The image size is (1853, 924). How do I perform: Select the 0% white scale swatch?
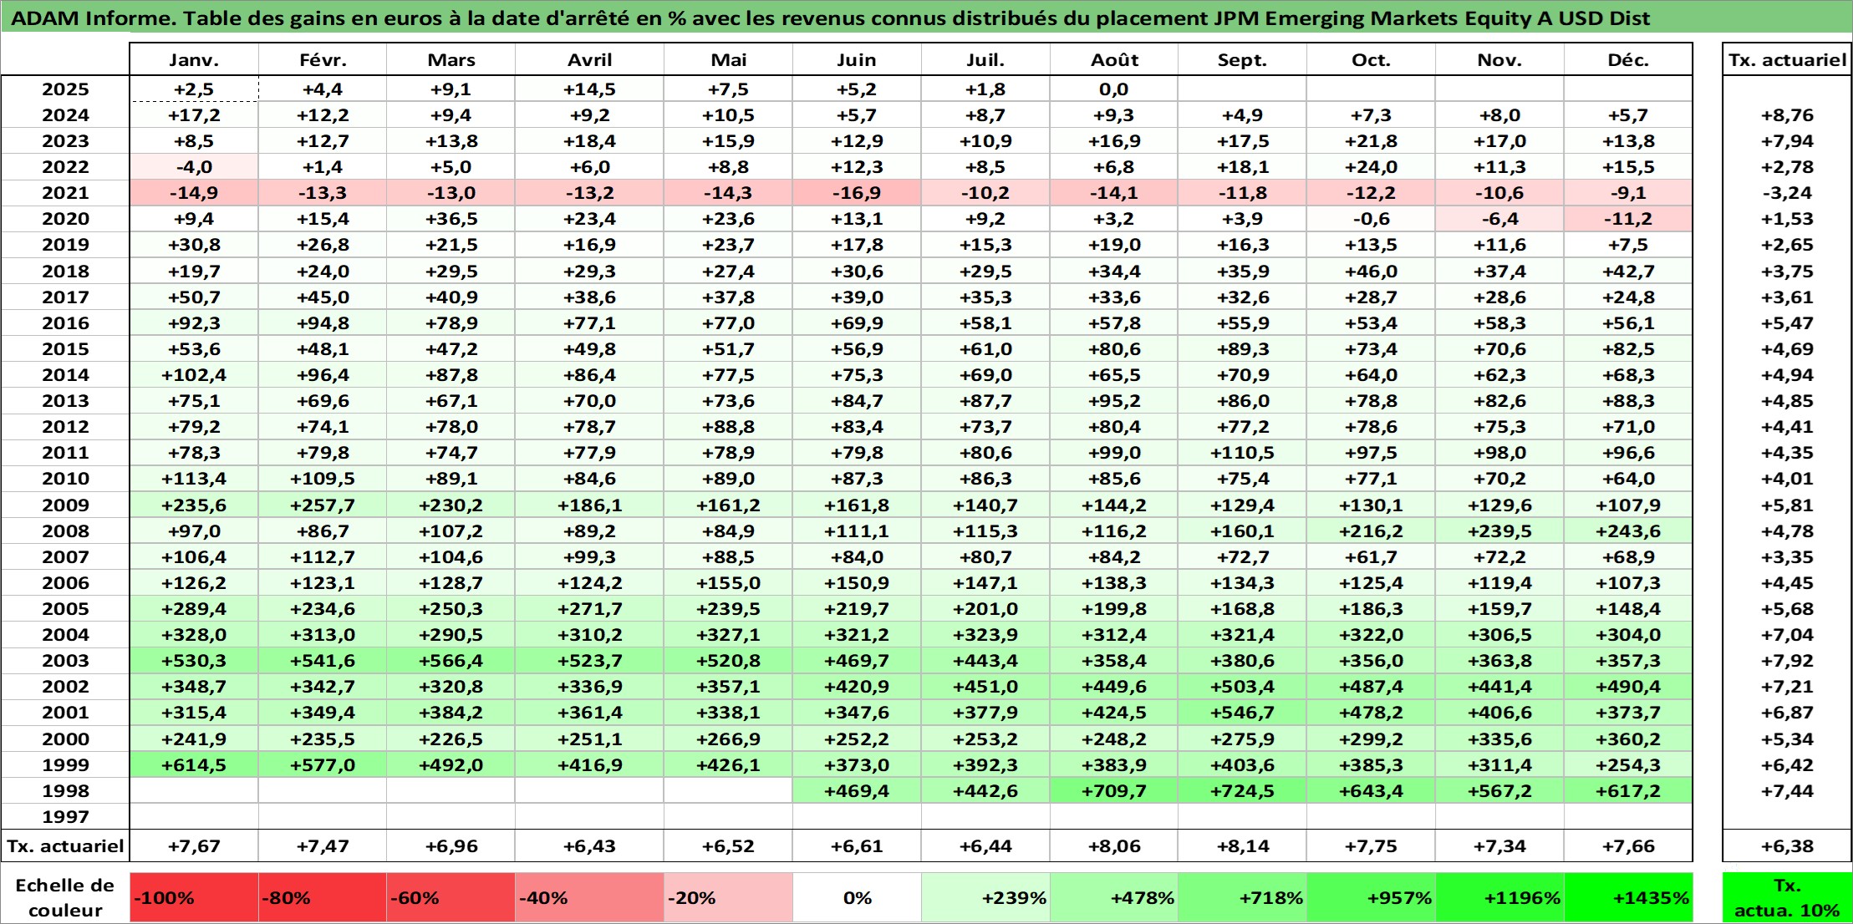click(857, 898)
